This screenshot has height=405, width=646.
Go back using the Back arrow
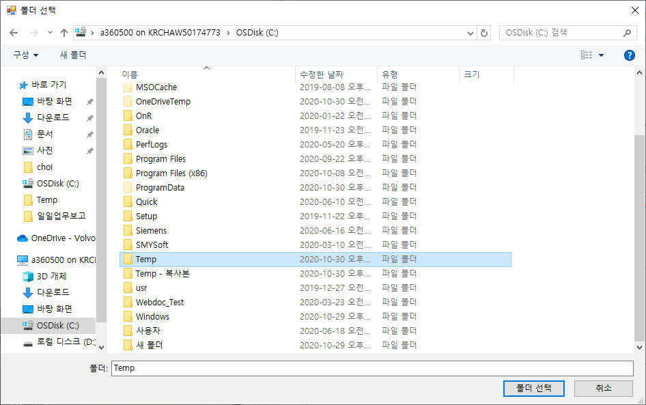(14, 33)
